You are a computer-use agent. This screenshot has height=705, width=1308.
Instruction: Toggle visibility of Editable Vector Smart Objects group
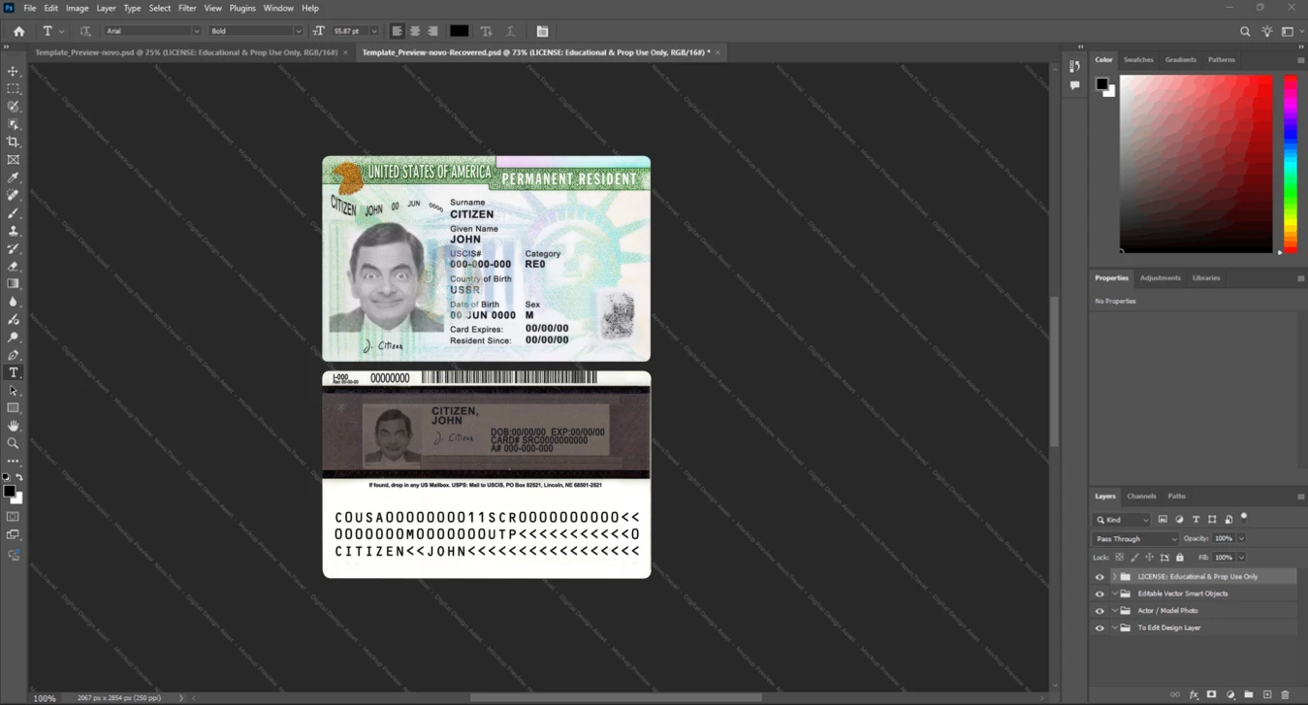click(1100, 593)
